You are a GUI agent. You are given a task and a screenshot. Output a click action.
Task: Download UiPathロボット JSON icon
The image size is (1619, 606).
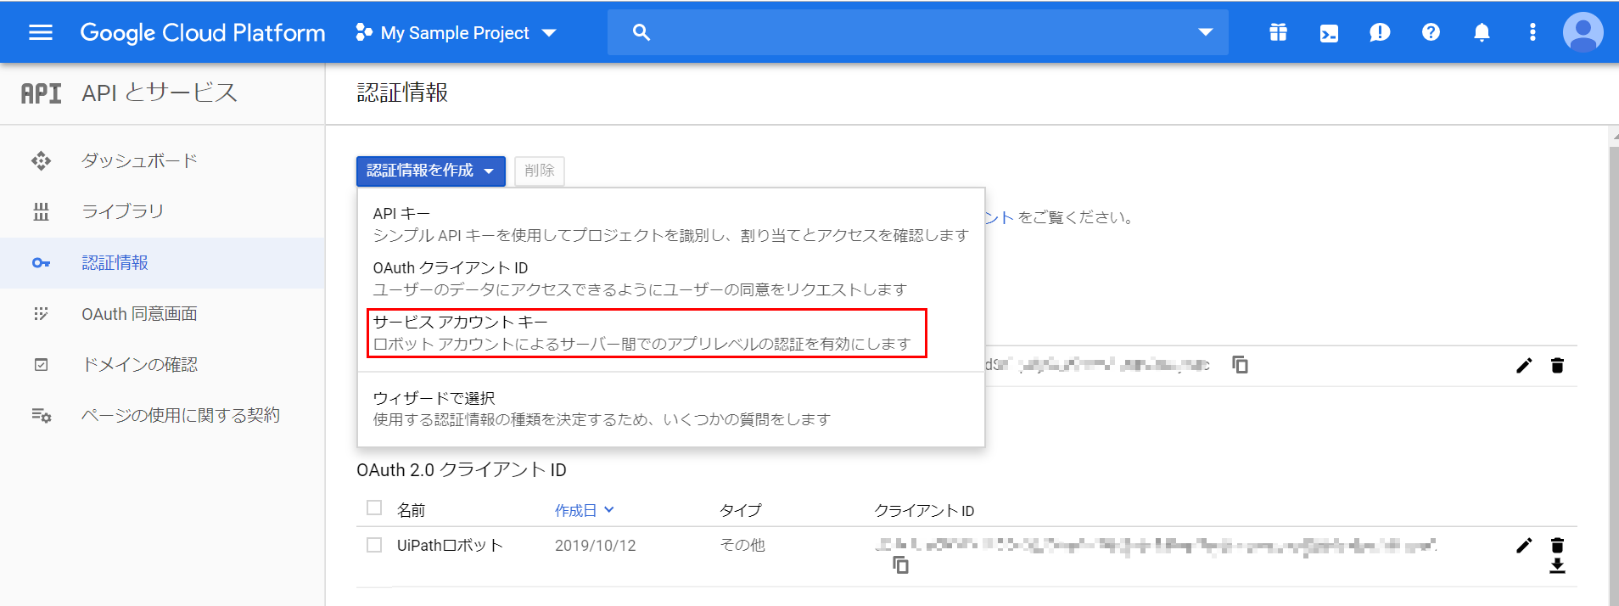click(1557, 566)
